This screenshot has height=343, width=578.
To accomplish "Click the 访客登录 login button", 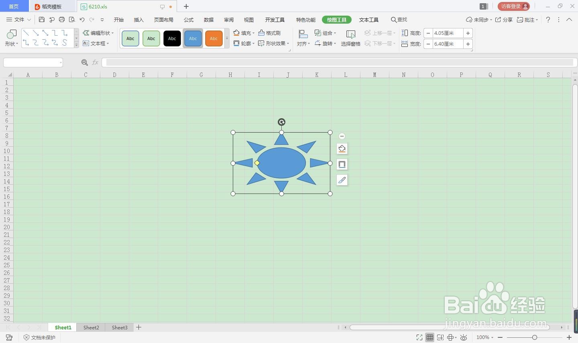I will (513, 6).
